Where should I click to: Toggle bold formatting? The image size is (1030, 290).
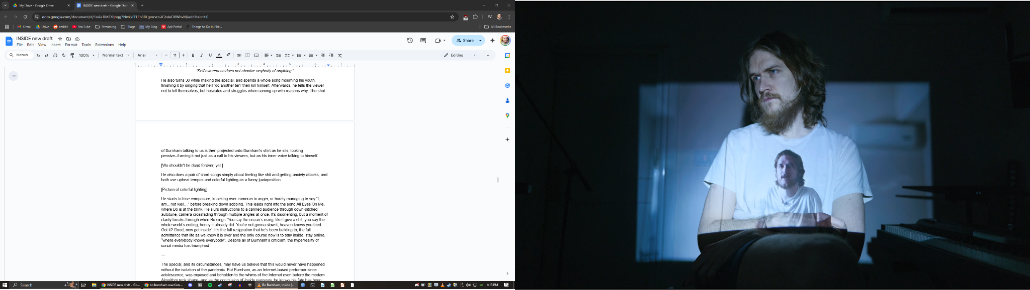pyautogui.click(x=193, y=55)
